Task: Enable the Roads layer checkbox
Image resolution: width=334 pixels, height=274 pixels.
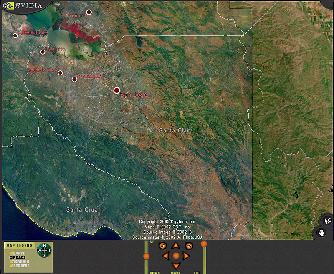Action: 11,257
